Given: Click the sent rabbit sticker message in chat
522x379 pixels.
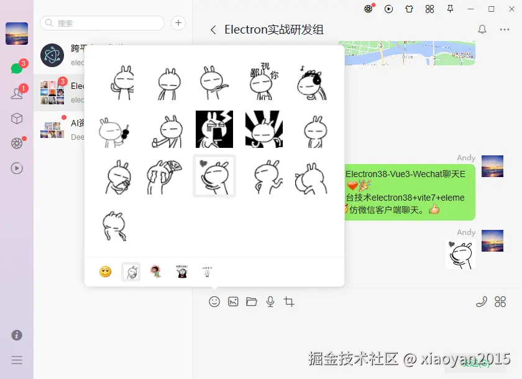Looking at the screenshot, I should (x=460, y=255).
